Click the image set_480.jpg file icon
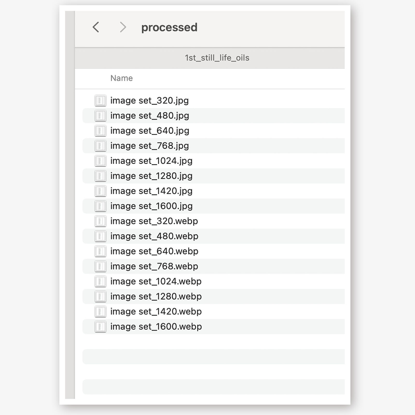415x415 pixels. 100,116
